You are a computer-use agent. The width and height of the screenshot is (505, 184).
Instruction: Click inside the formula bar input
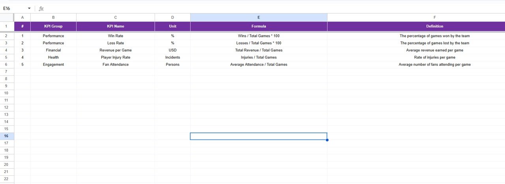click(237, 8)
